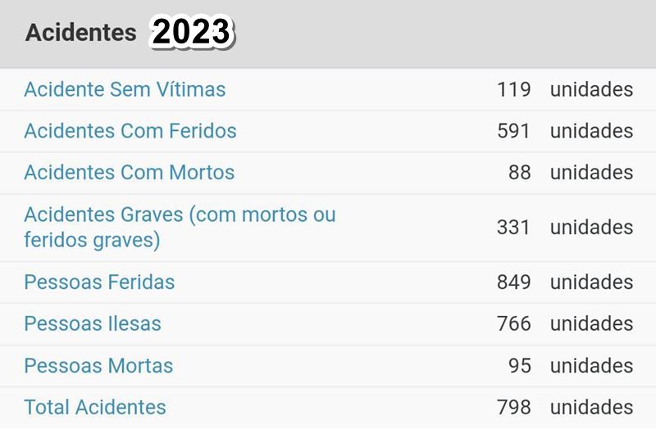Click the value 591 for Acidentes Com Feridos

514,131
